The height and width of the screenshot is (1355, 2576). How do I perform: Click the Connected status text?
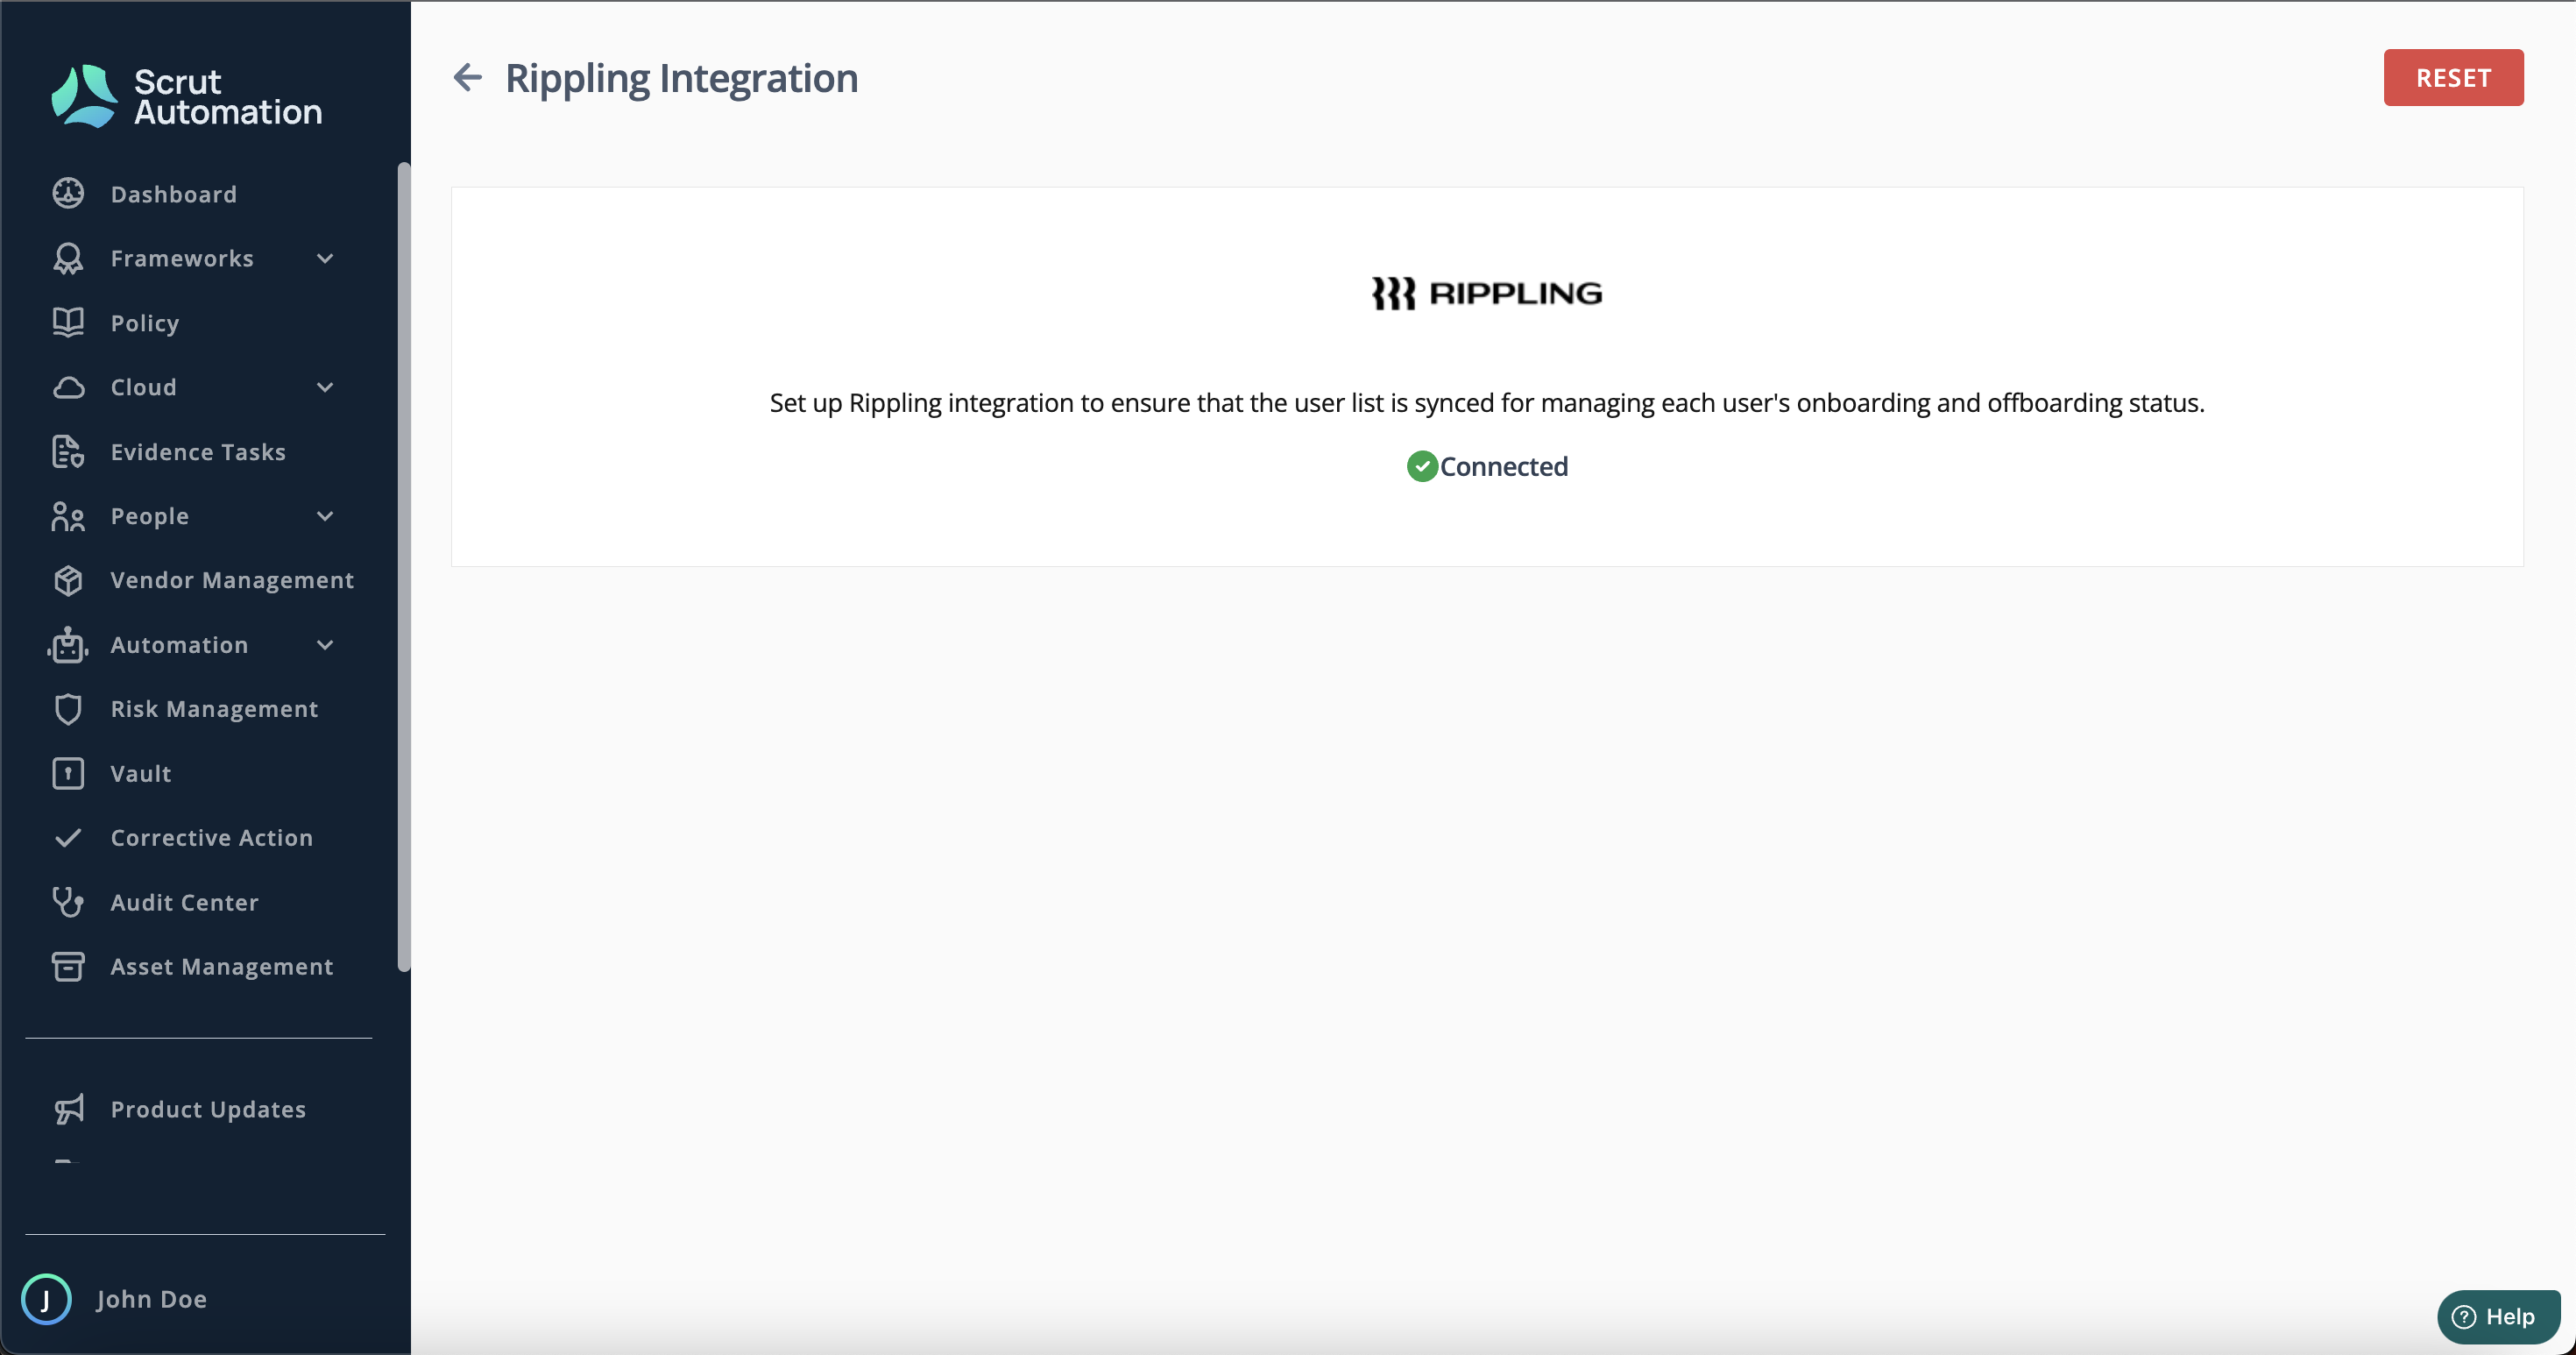(1503, 466)
